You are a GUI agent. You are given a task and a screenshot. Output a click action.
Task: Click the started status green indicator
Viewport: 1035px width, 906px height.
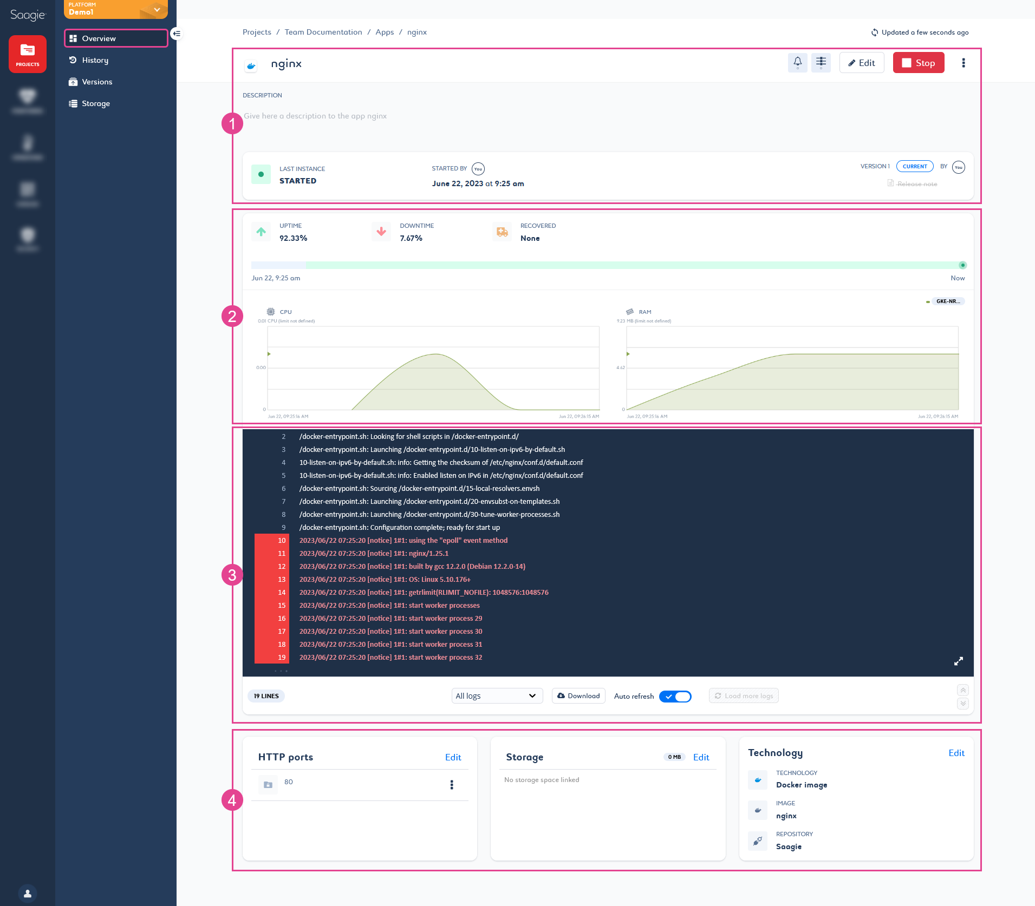[x=261, y=174]
